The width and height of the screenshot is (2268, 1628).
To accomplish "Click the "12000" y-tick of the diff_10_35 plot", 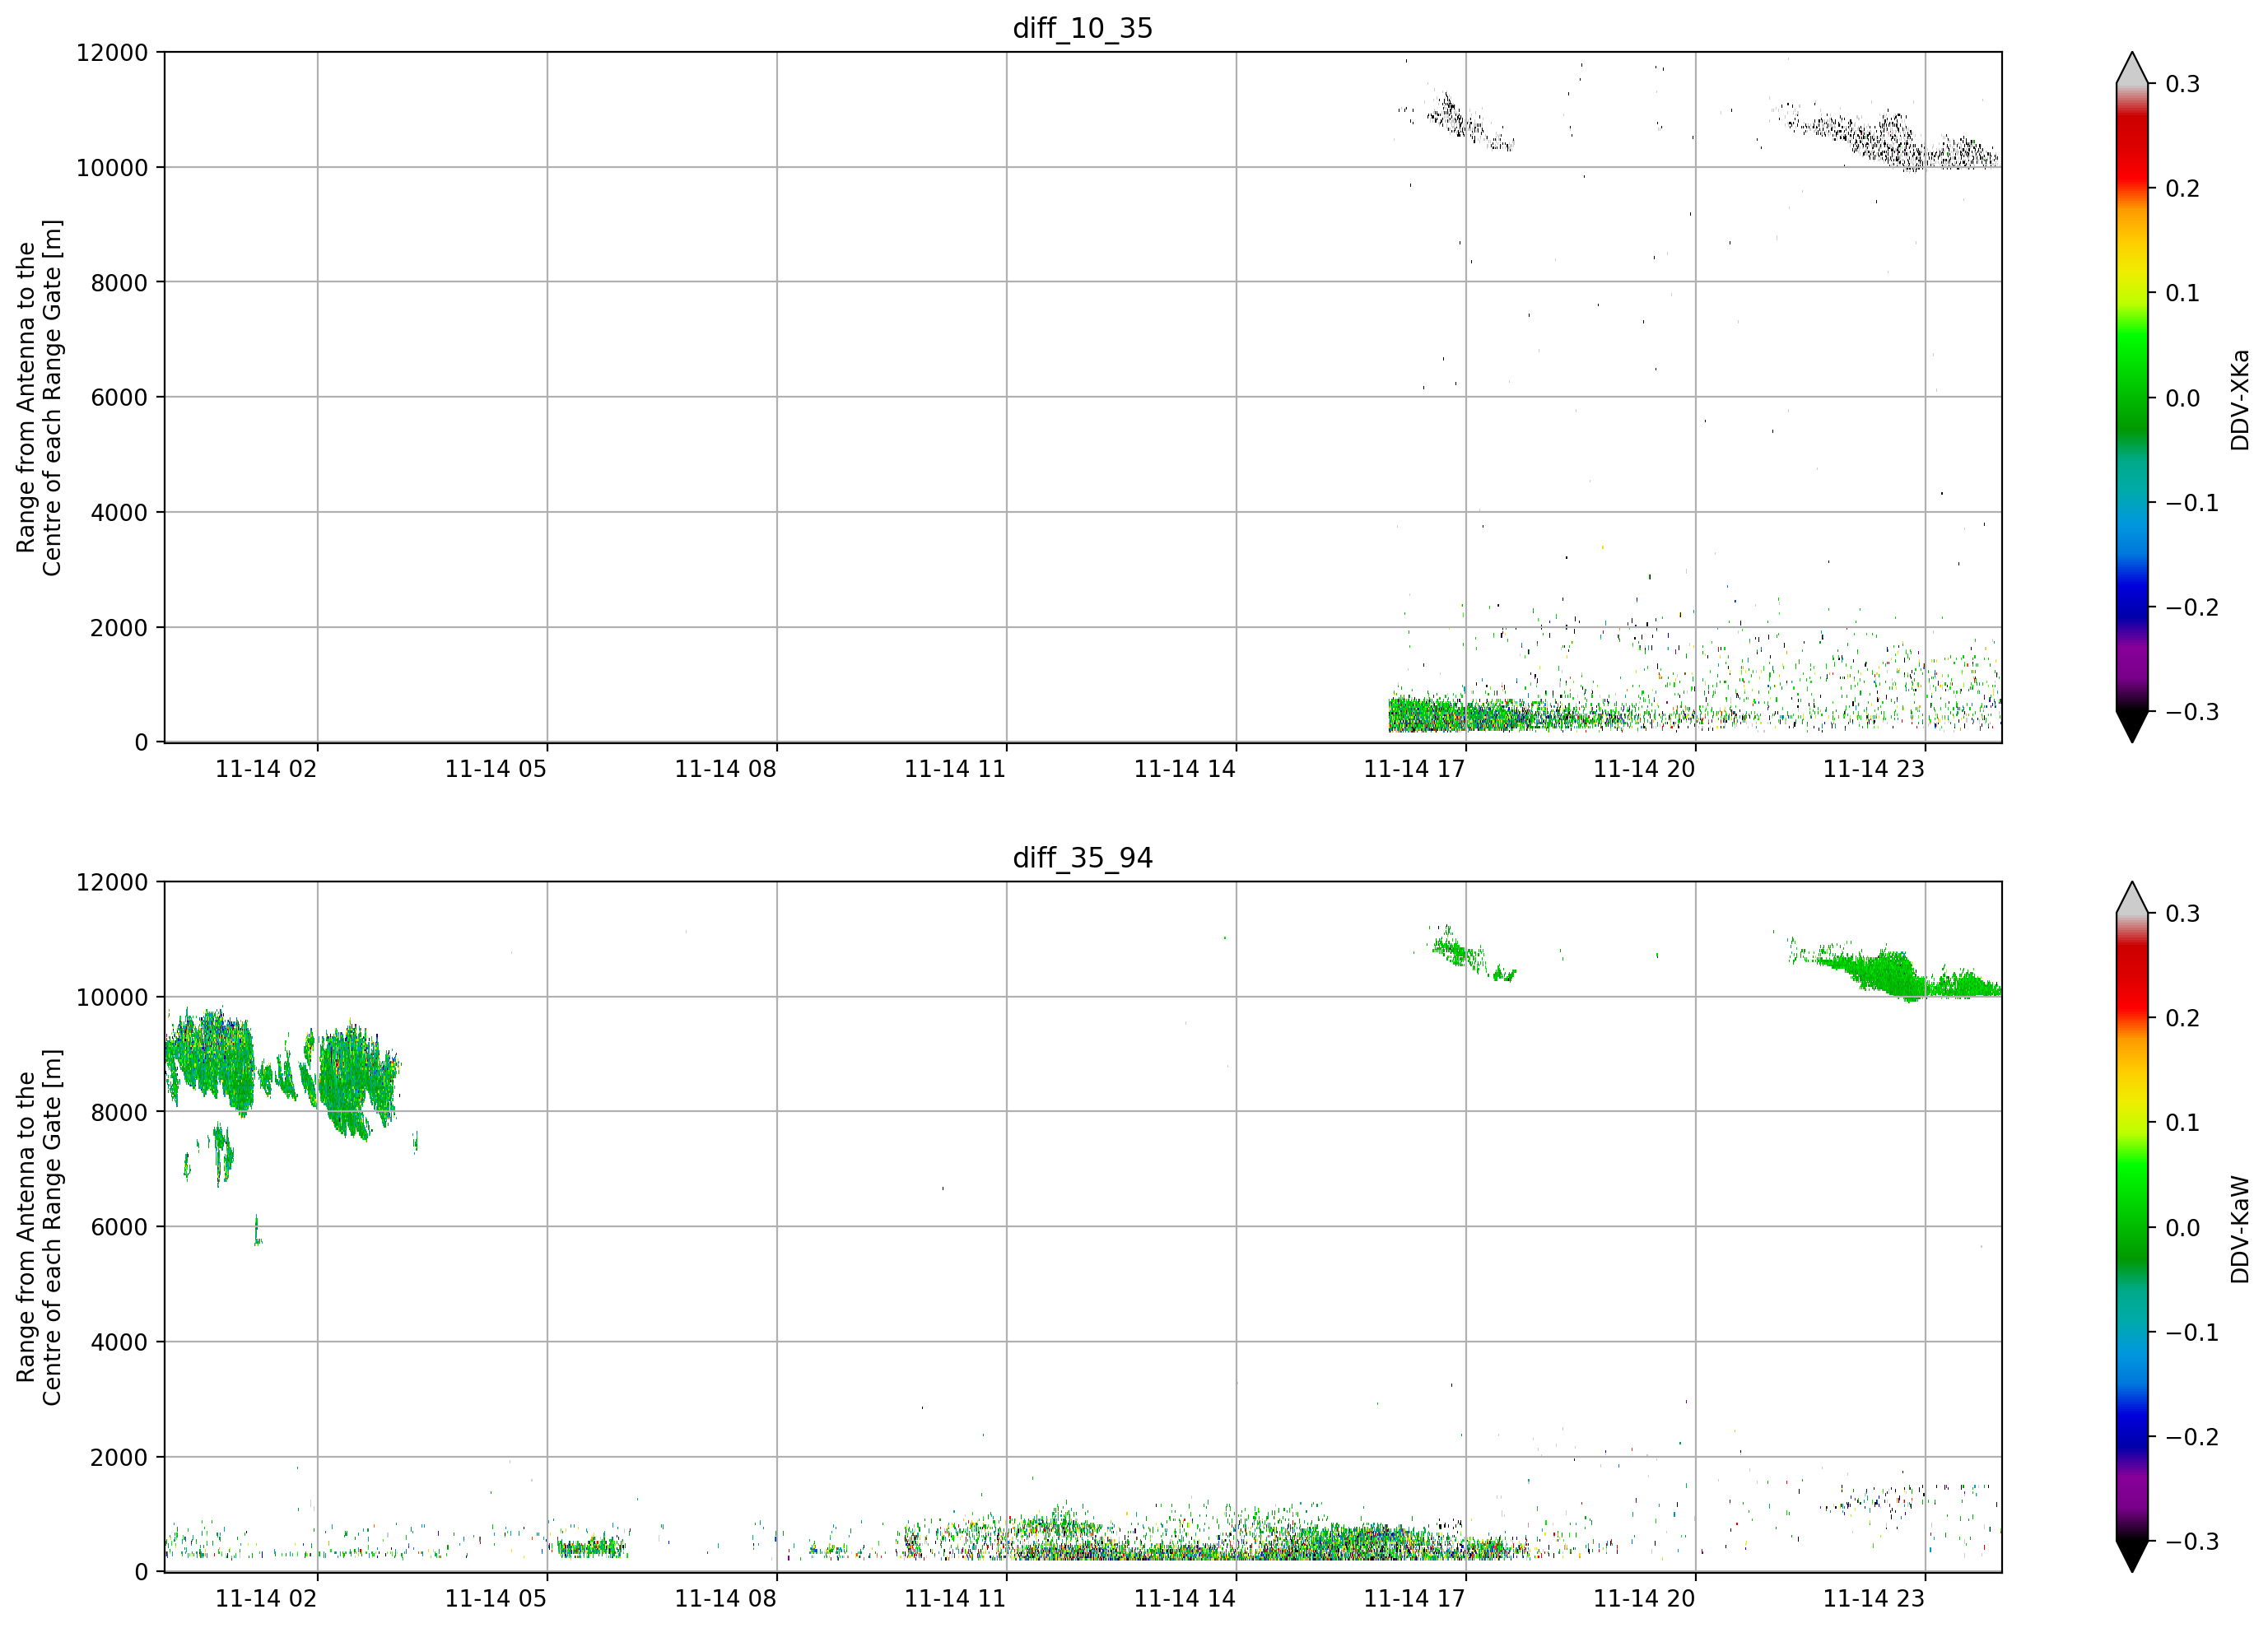I will 112,53.
